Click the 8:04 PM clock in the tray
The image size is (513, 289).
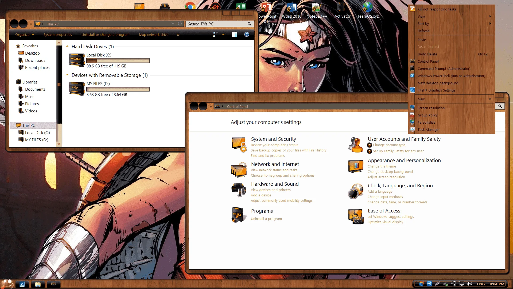(497, 284)
